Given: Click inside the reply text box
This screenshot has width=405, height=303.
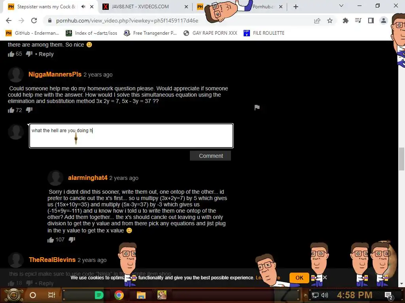Looking at the screenshot, I should (x=131, y=136).
